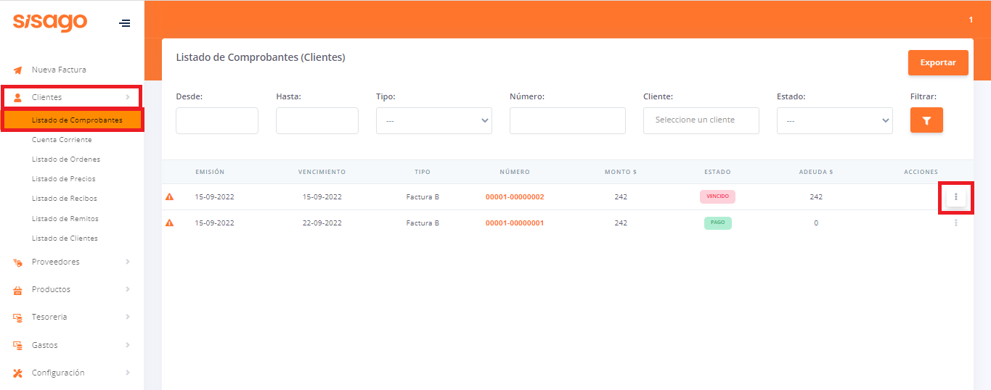Open the Estado dropdown filter

point(834,120)
